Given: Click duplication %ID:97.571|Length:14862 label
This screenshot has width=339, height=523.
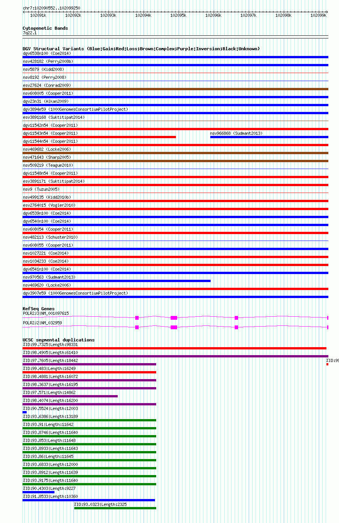Looking at the screenshot, I should pyautogui.click(x=49, y=392).
